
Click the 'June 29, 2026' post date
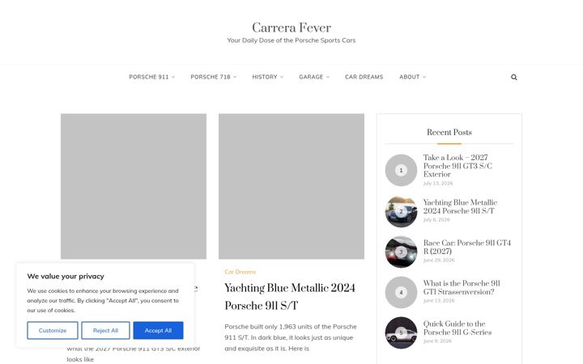tap(439, 260)
